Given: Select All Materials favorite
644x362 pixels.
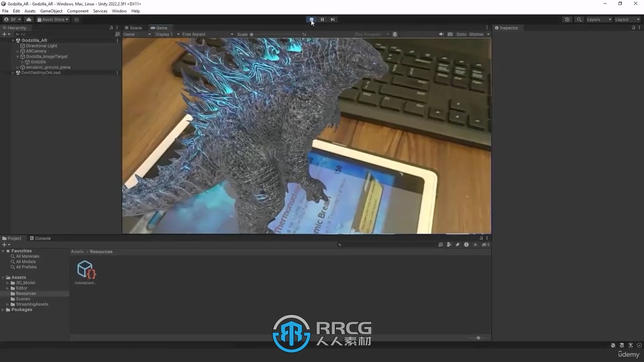Looking at the screenshot, I should click(x=27, y=256).
